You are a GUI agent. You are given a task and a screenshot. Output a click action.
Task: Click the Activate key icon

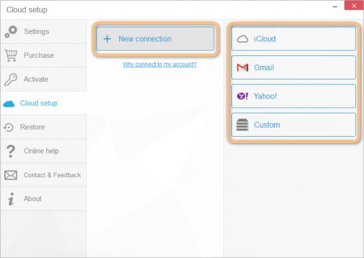click(x=10, y=79)
